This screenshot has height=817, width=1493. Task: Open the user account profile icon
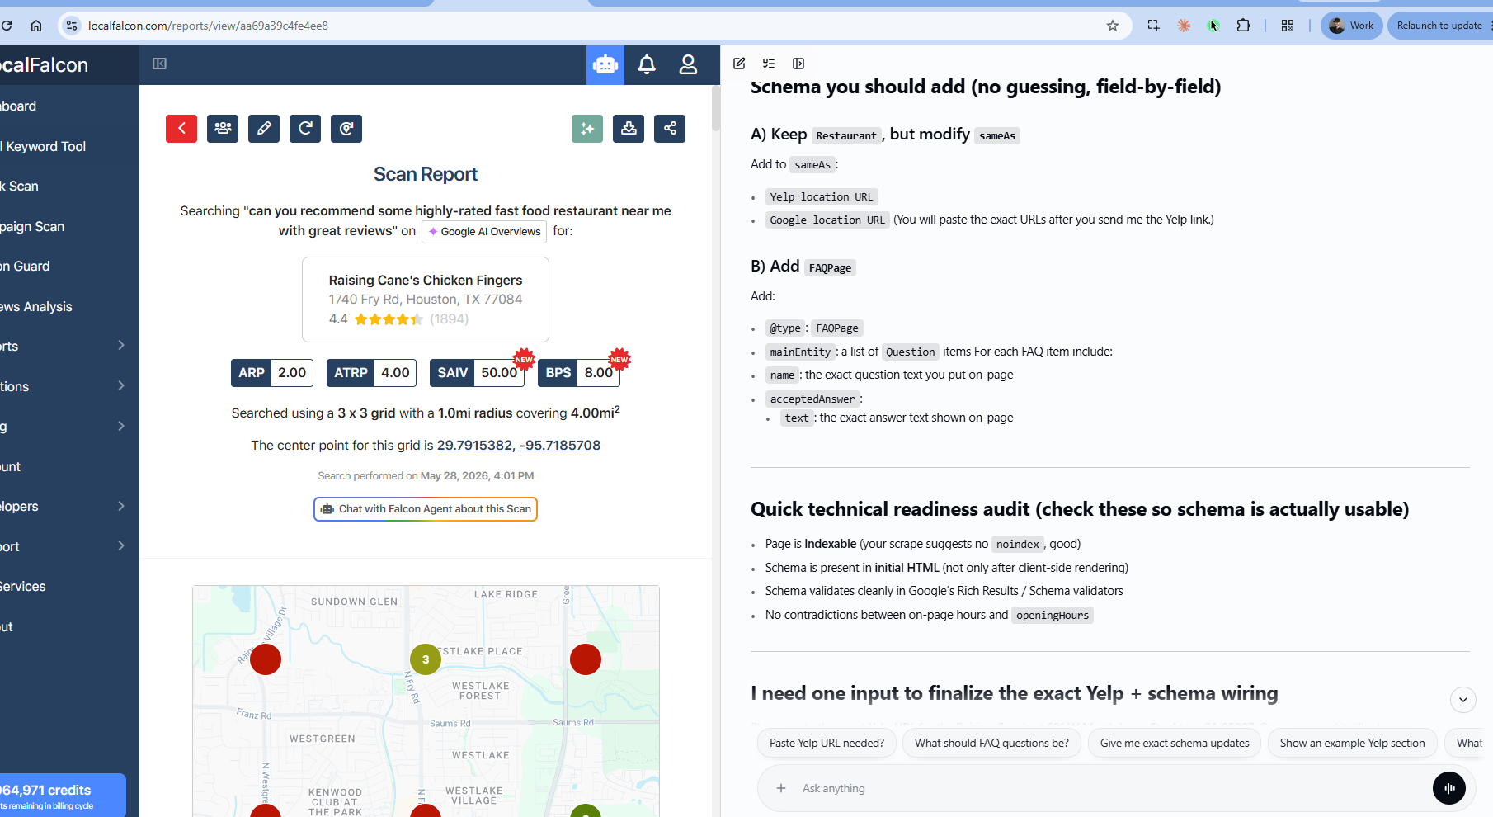tap(688, 64)
